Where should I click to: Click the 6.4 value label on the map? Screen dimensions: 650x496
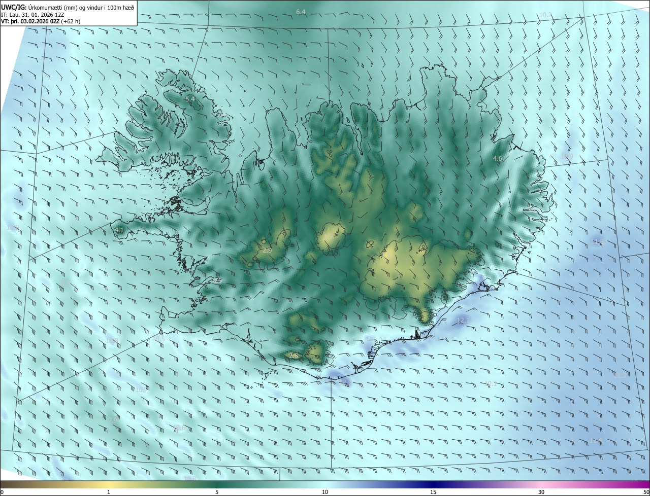click(301, 12)
